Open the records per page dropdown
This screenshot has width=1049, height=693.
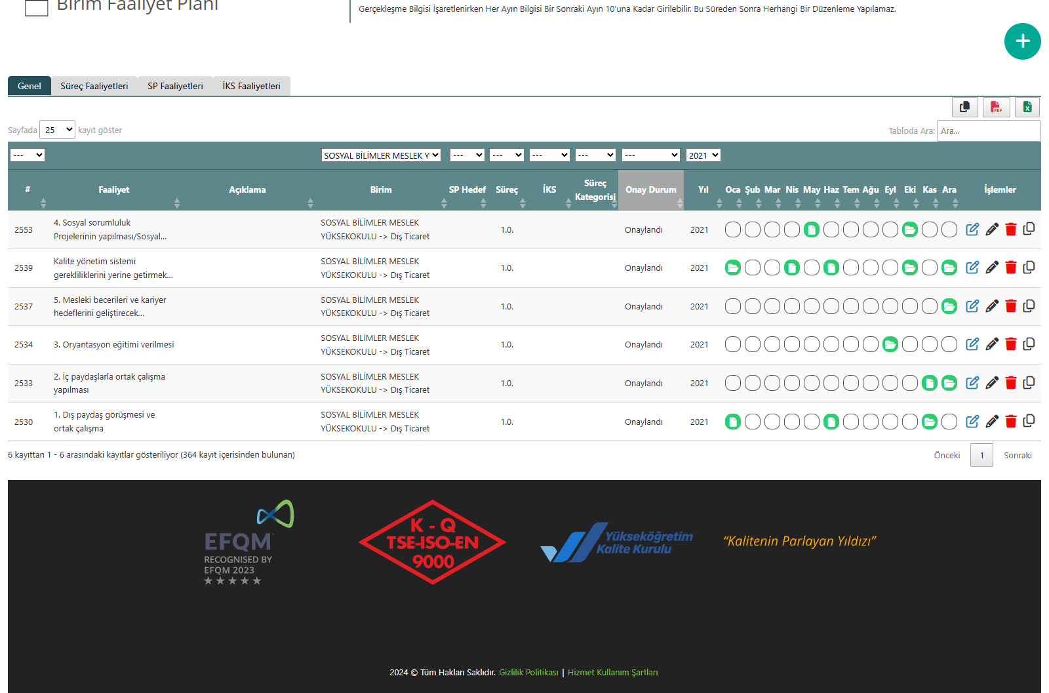click(x=58, y=130)
